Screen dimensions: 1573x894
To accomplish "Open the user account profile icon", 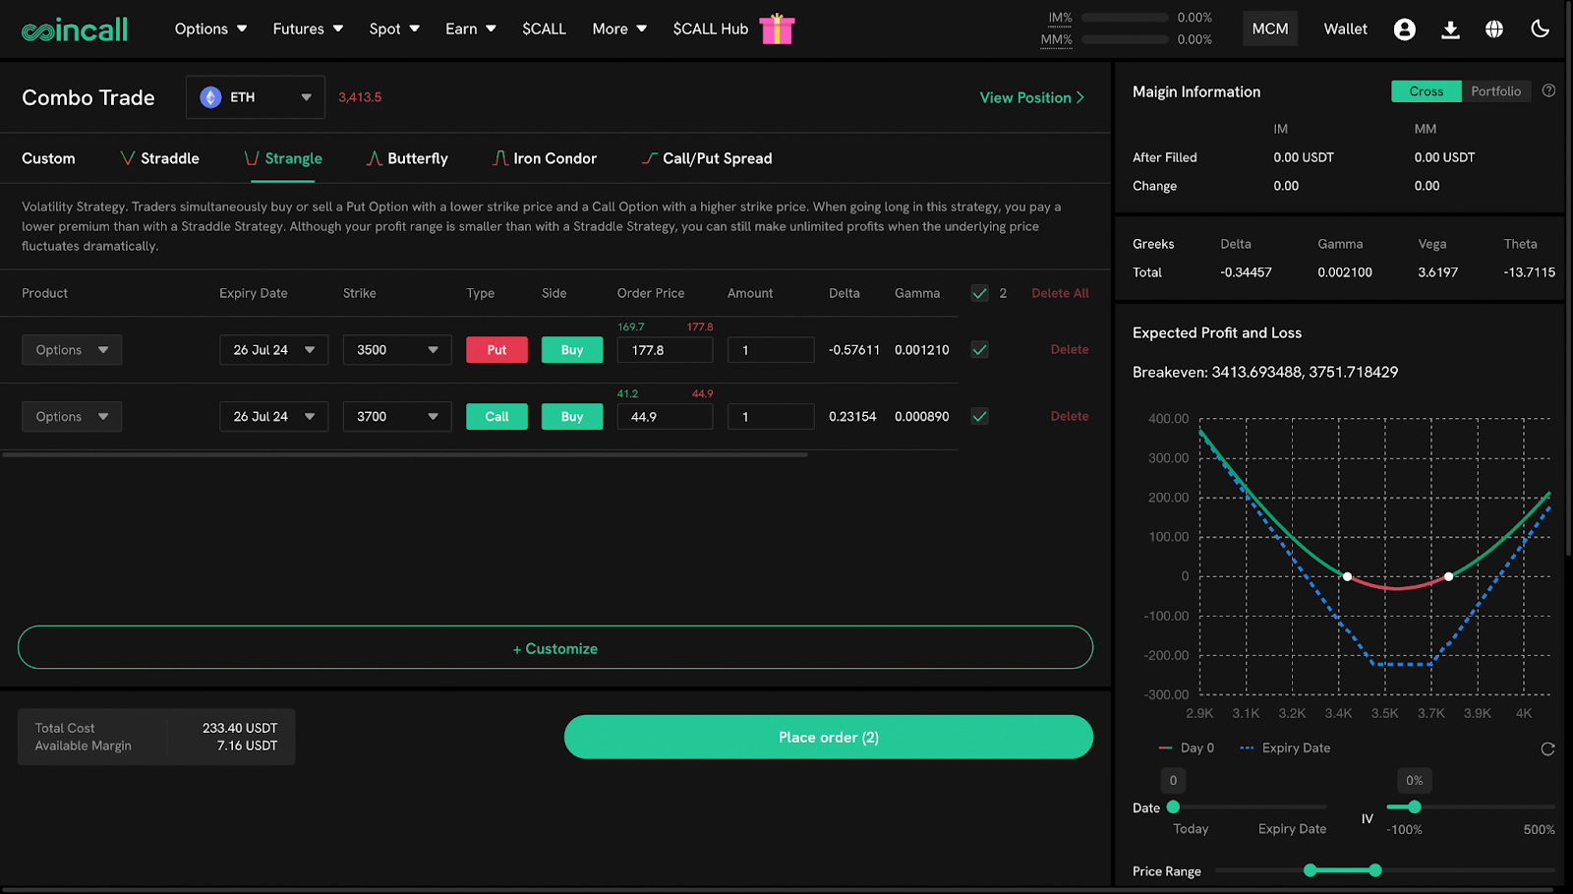I will [1405, 30].
